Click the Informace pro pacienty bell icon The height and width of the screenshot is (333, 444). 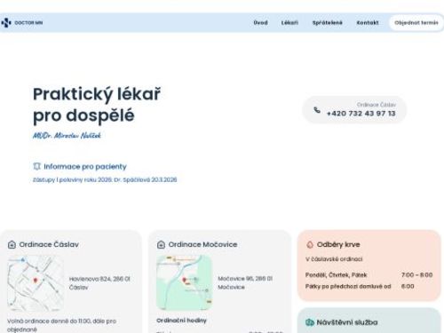pyautogui.click(x=36, y=166)
